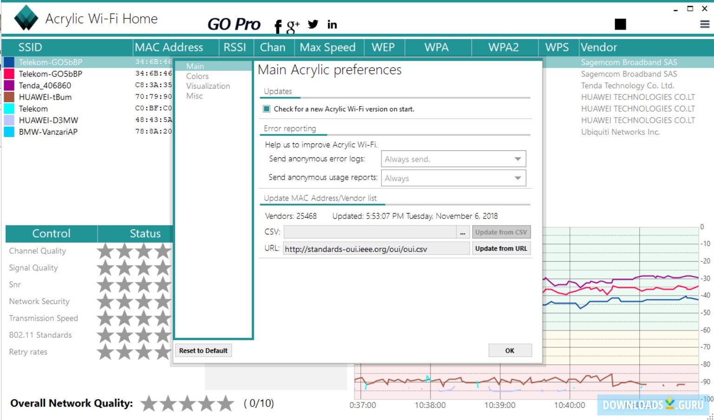The image size is (714, 420).
Task: Click the Update from URL button
Action: pyautogui.click(x=501, y=249)
